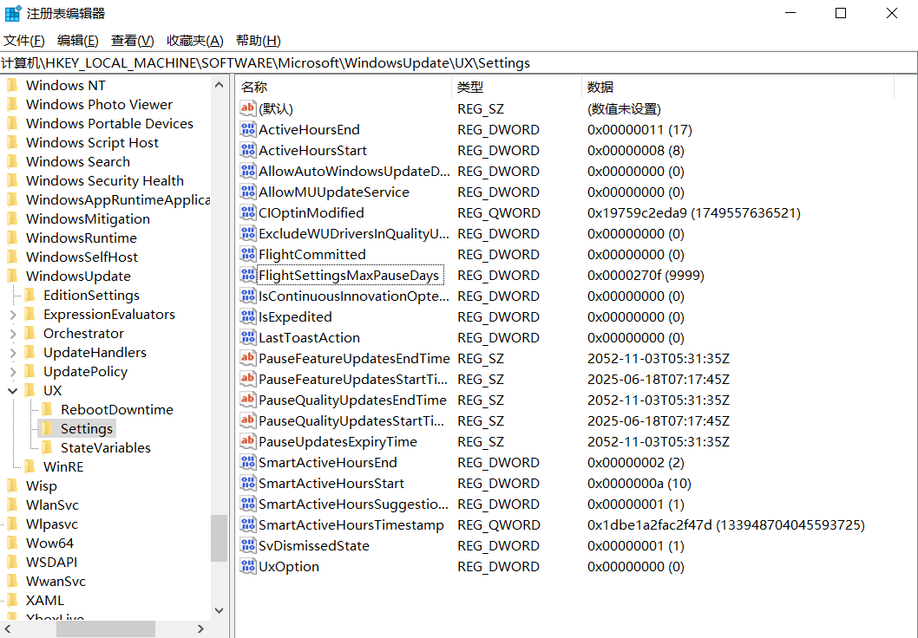Image resolution: width=918 pixels, height=638 pixels.
Task: Open the 文件(F) menu
Action: pyautogui.click(x=24, y=41)
